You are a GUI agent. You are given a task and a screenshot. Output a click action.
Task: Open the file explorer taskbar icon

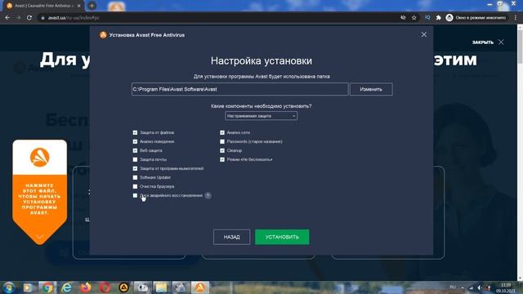coord(162,287)
